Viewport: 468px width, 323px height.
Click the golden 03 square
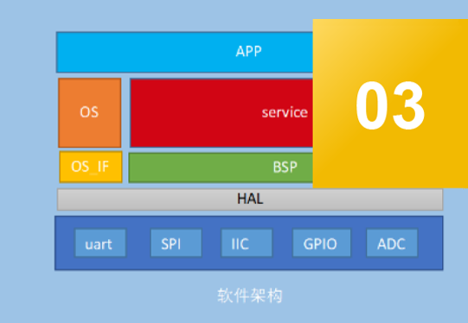click(x=390, y=104)
